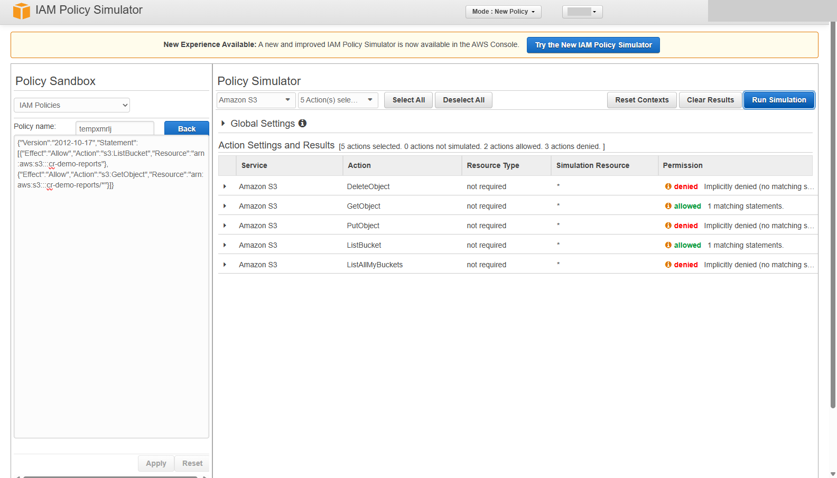Image resolution: width=837 pixels, height=478 pixels.
Task: Open the blurred account menu dropdown
Action: point(582,12)
